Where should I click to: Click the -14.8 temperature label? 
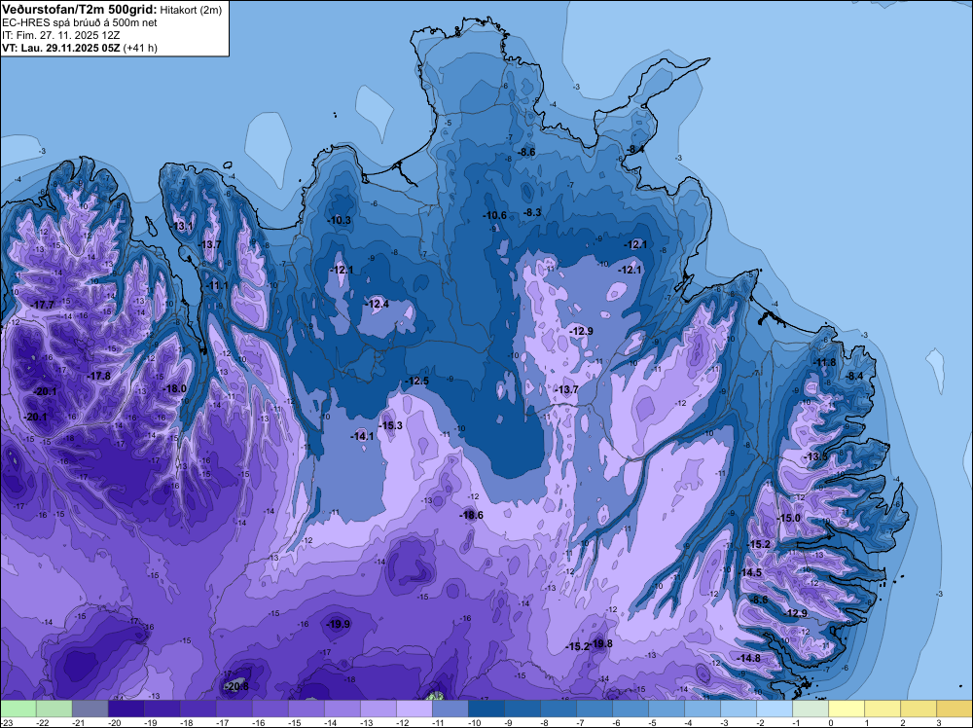pyautogui.click(x=748, y=658)
